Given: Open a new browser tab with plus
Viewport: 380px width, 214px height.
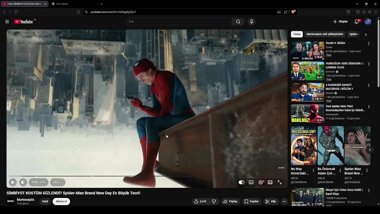Looking at the screenshot, I should point(101,4).
